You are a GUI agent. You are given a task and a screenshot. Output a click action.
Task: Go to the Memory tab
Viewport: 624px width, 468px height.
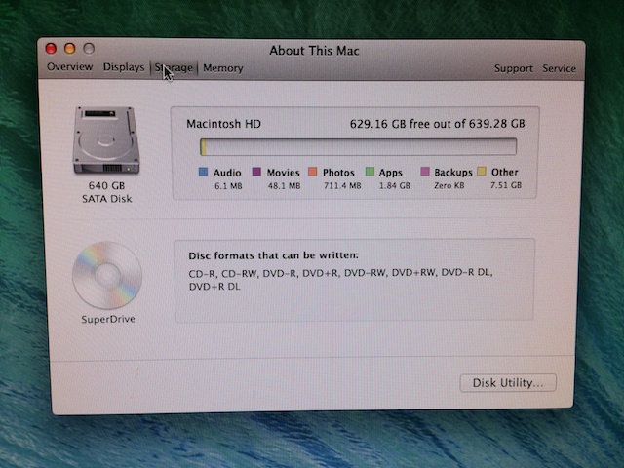(223, 68)
